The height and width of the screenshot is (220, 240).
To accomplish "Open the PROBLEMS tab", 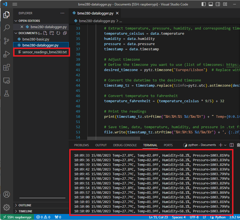I will (81, 145).
